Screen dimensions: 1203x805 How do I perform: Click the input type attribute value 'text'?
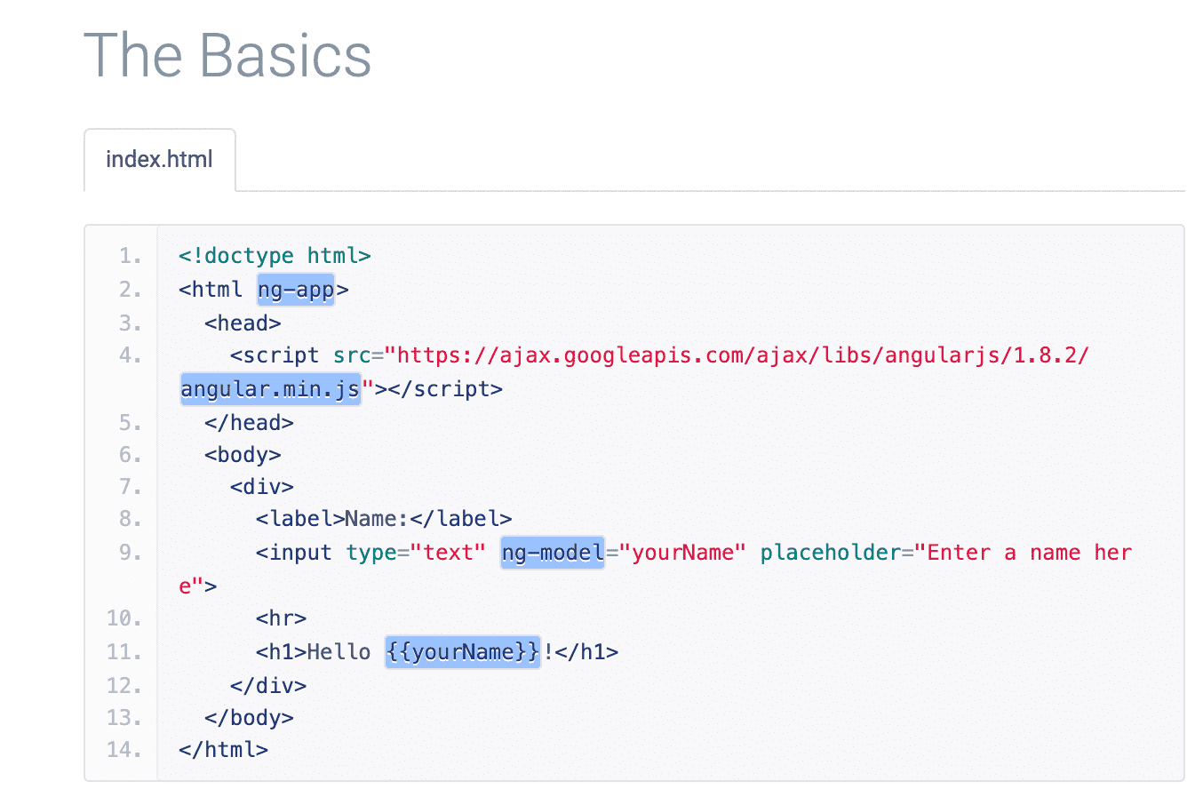450,552
